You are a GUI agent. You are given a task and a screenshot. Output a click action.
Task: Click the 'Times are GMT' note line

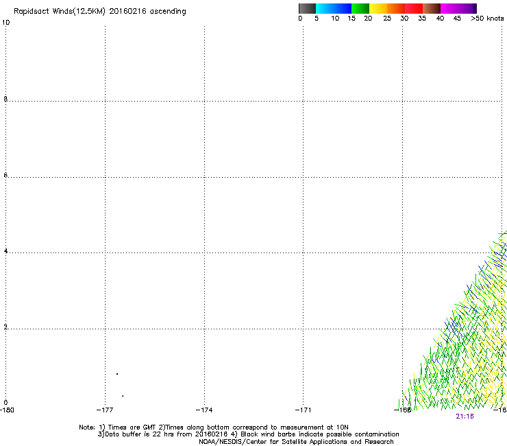click(x=214, y=427)
